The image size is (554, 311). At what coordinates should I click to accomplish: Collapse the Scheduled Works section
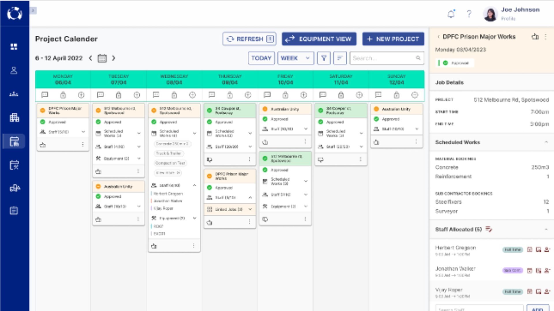(x=546, y=142)
